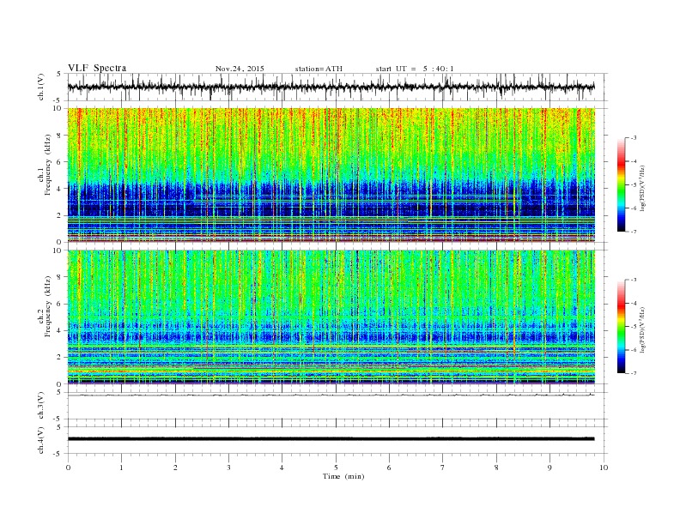
Task: Click the "VLF Spectra" plot title
Action: (x=97, y=68)
